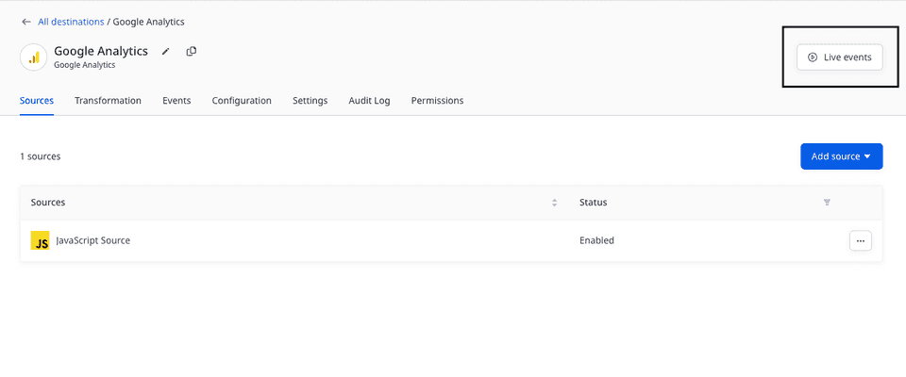
Task: Open the JavaScript Source row
Action: 451,240
